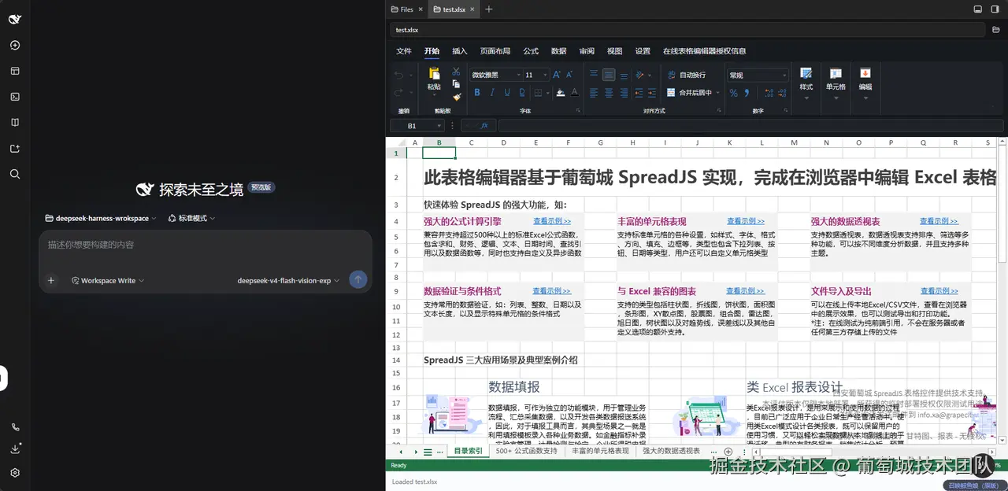Open 编辑 editing dropdown
The height and width of the screenshot is (491, 1008).
point(865,83)
